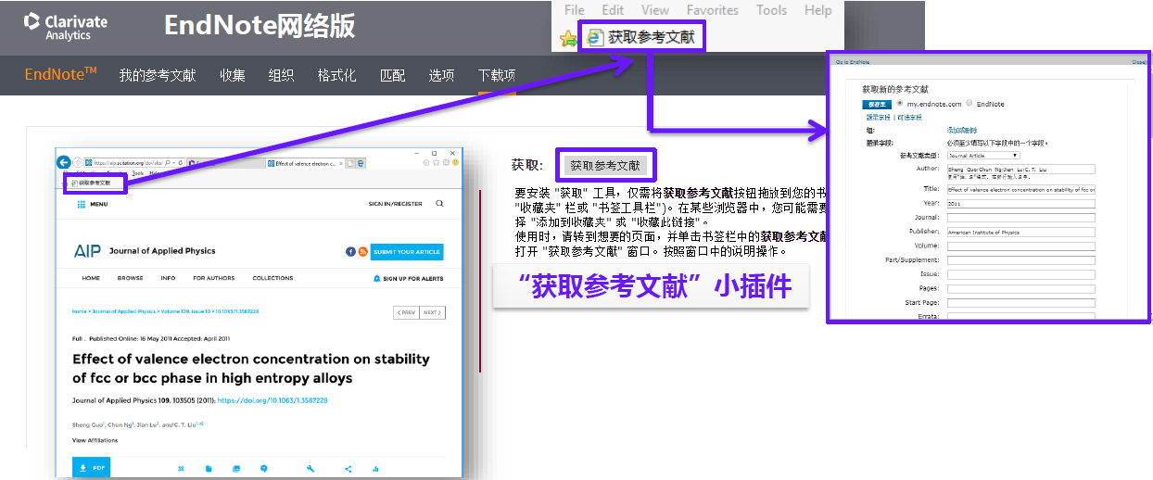This screenshot has width=1153, height=480.
Task: Select the EndNote radio button
Action: point(969,104)
